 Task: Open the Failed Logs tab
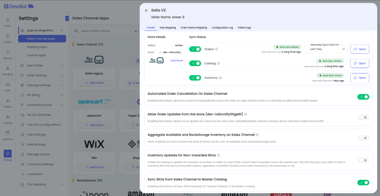pos(244,28)
